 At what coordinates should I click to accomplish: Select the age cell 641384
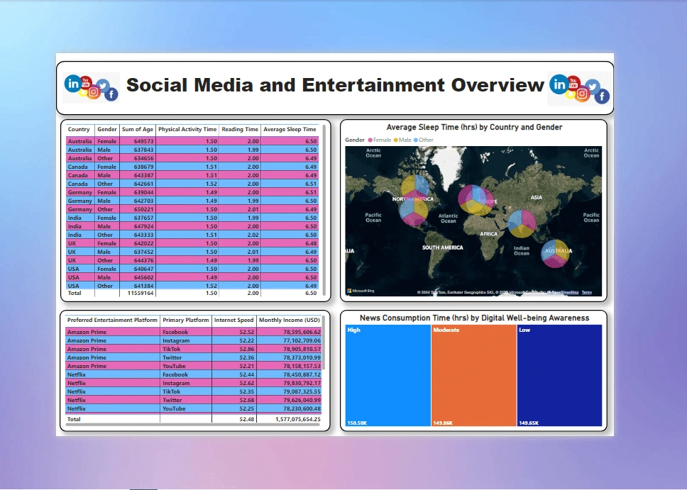[x=138, y=286]
